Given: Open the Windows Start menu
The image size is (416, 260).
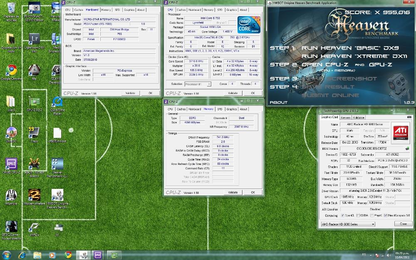Looking at the screenshot, I should pos(6,255).
